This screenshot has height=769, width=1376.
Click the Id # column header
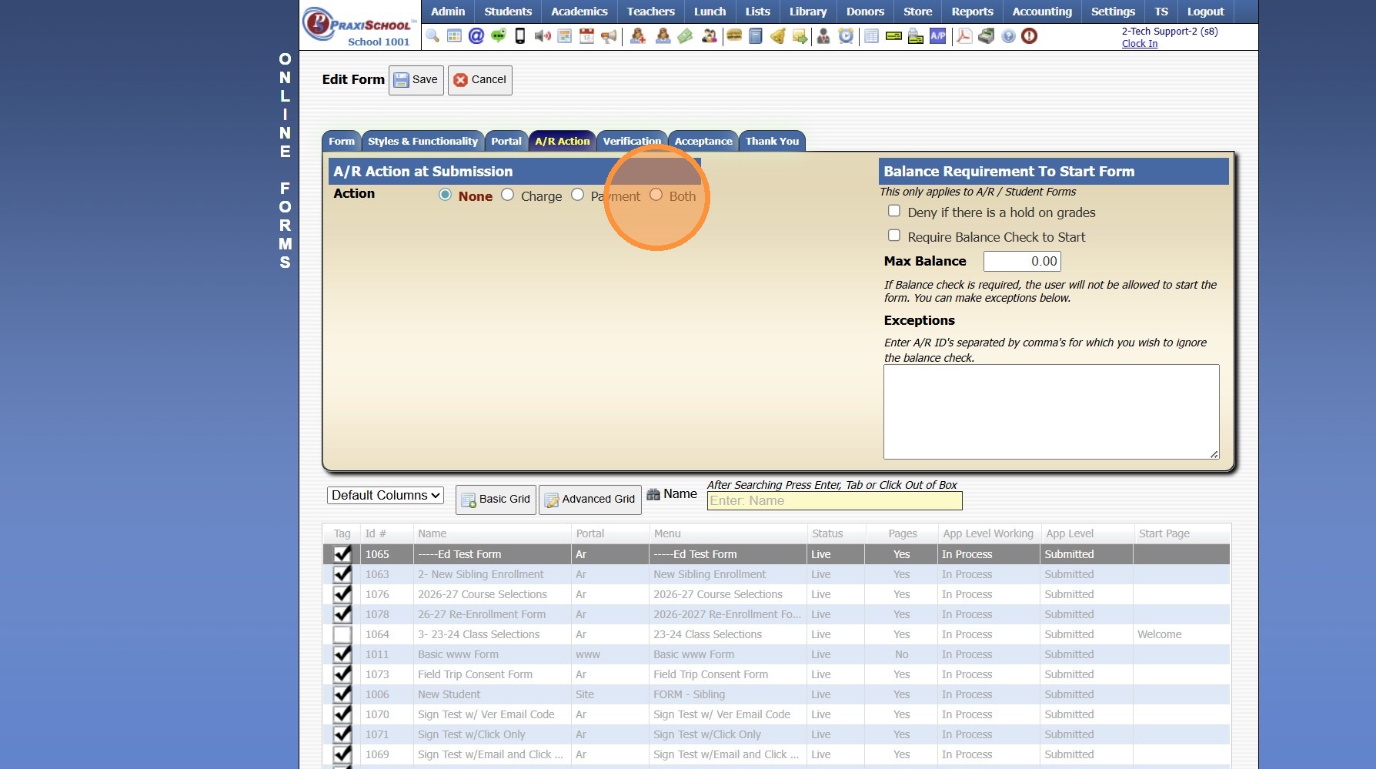(x=376, y=533)
